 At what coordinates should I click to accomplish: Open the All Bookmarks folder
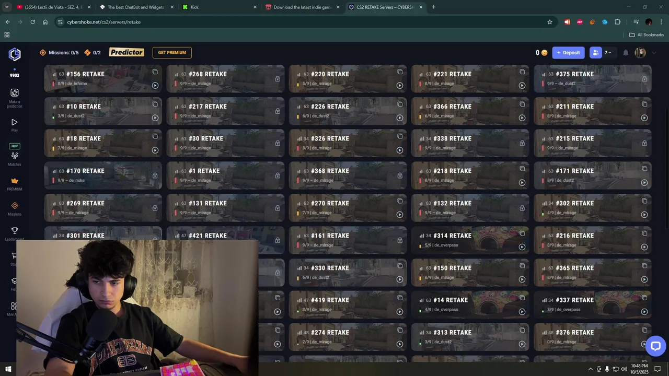pos(647,35)
